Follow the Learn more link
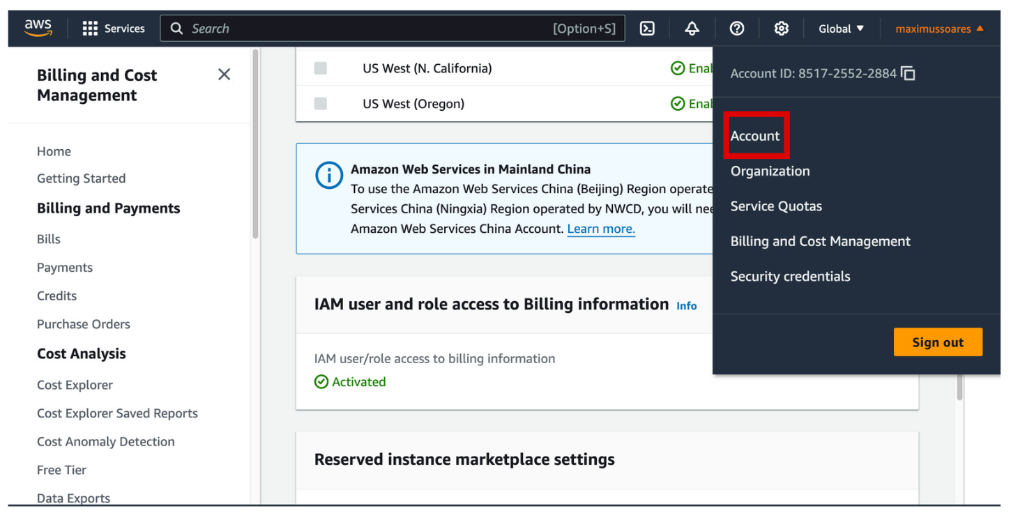This screenshot has height=520, width=1011. 601,229
